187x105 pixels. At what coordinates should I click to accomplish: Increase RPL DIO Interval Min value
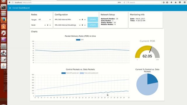(85, 20)
